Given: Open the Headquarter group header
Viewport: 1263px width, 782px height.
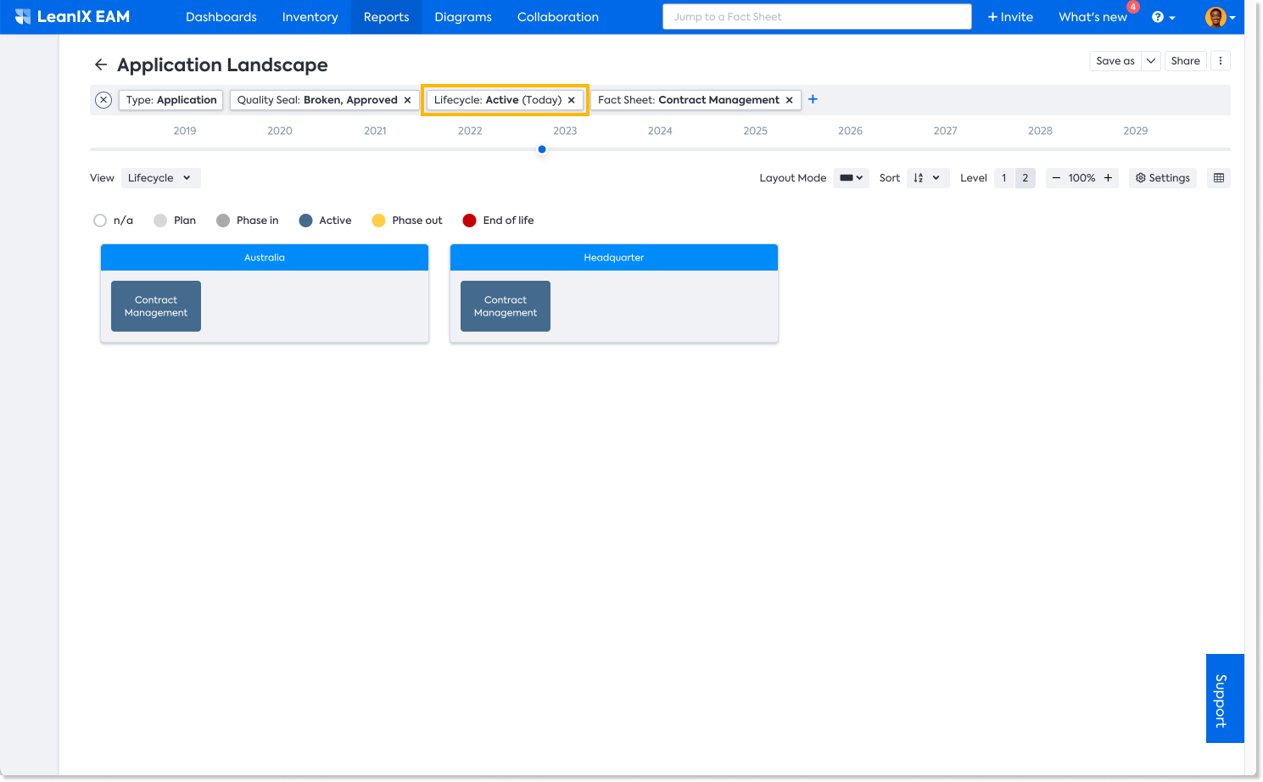Looking at the screenshot, I should pyautogui.click(x=614, y=258).
